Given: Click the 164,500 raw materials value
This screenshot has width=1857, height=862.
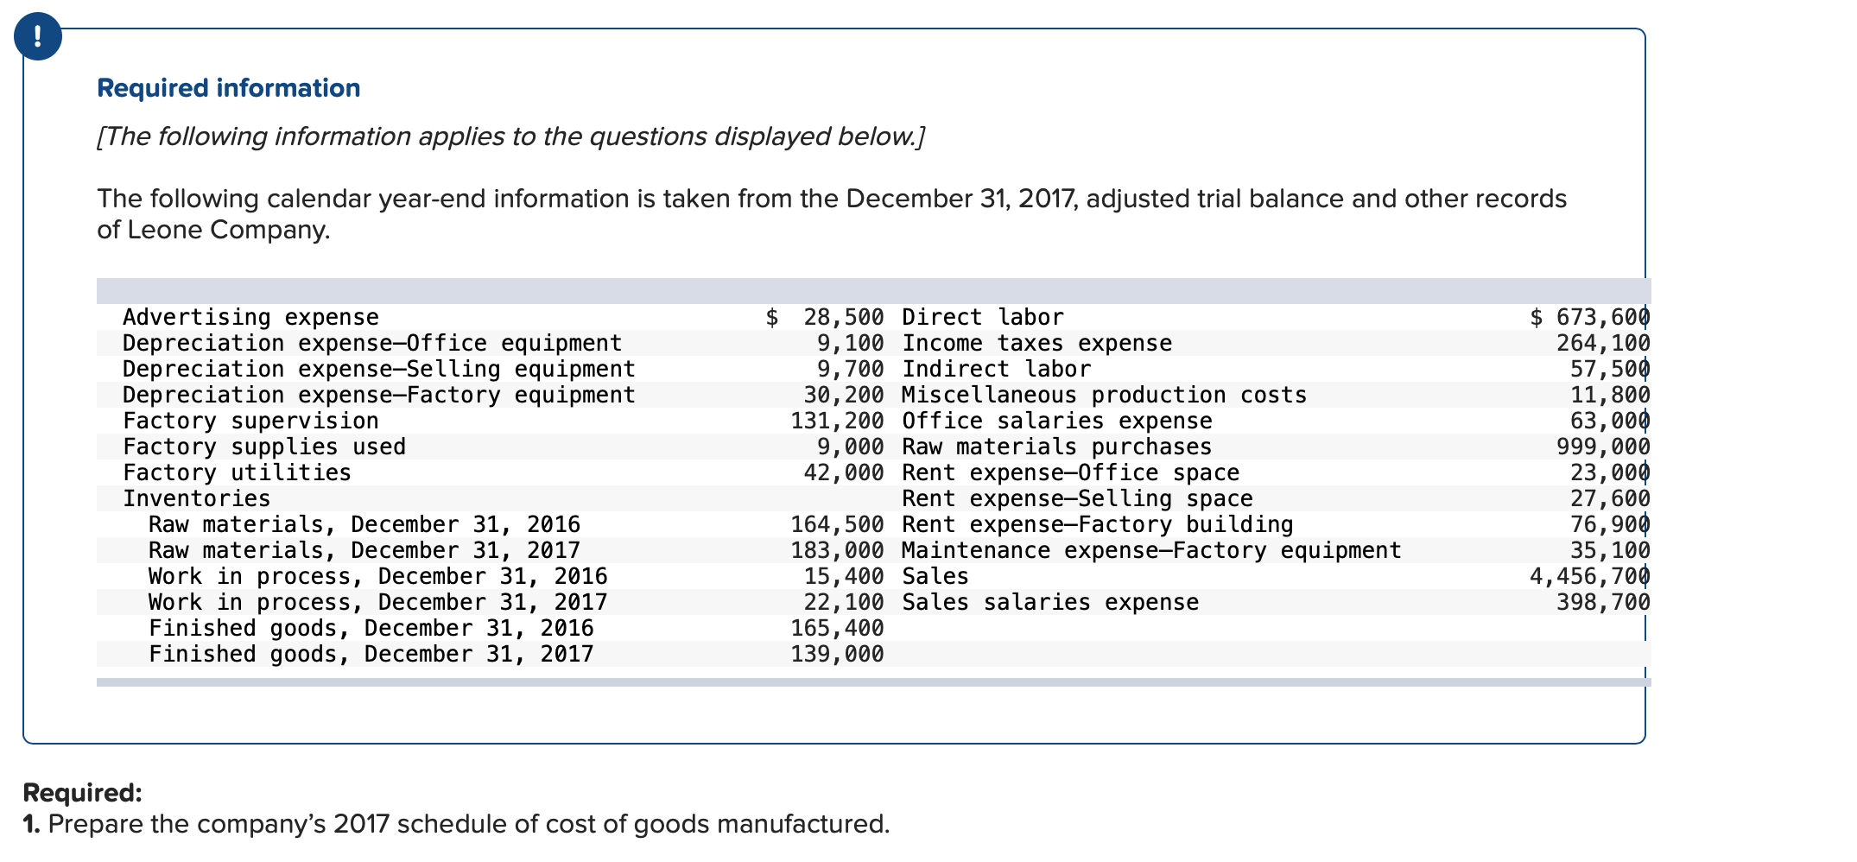Looking at the screenshot, I should point(838,524).
